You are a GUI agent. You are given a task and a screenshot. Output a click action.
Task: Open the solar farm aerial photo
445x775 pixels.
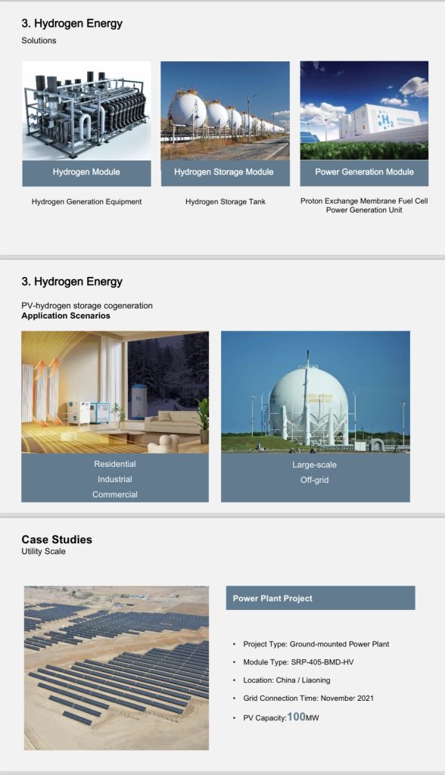(117, 668)
